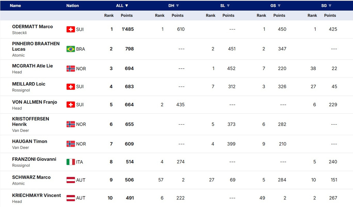The width and height of the screenshot is (353, 207).
Task: Sort by SL slalom column
Action: click(x=225, y=6)
